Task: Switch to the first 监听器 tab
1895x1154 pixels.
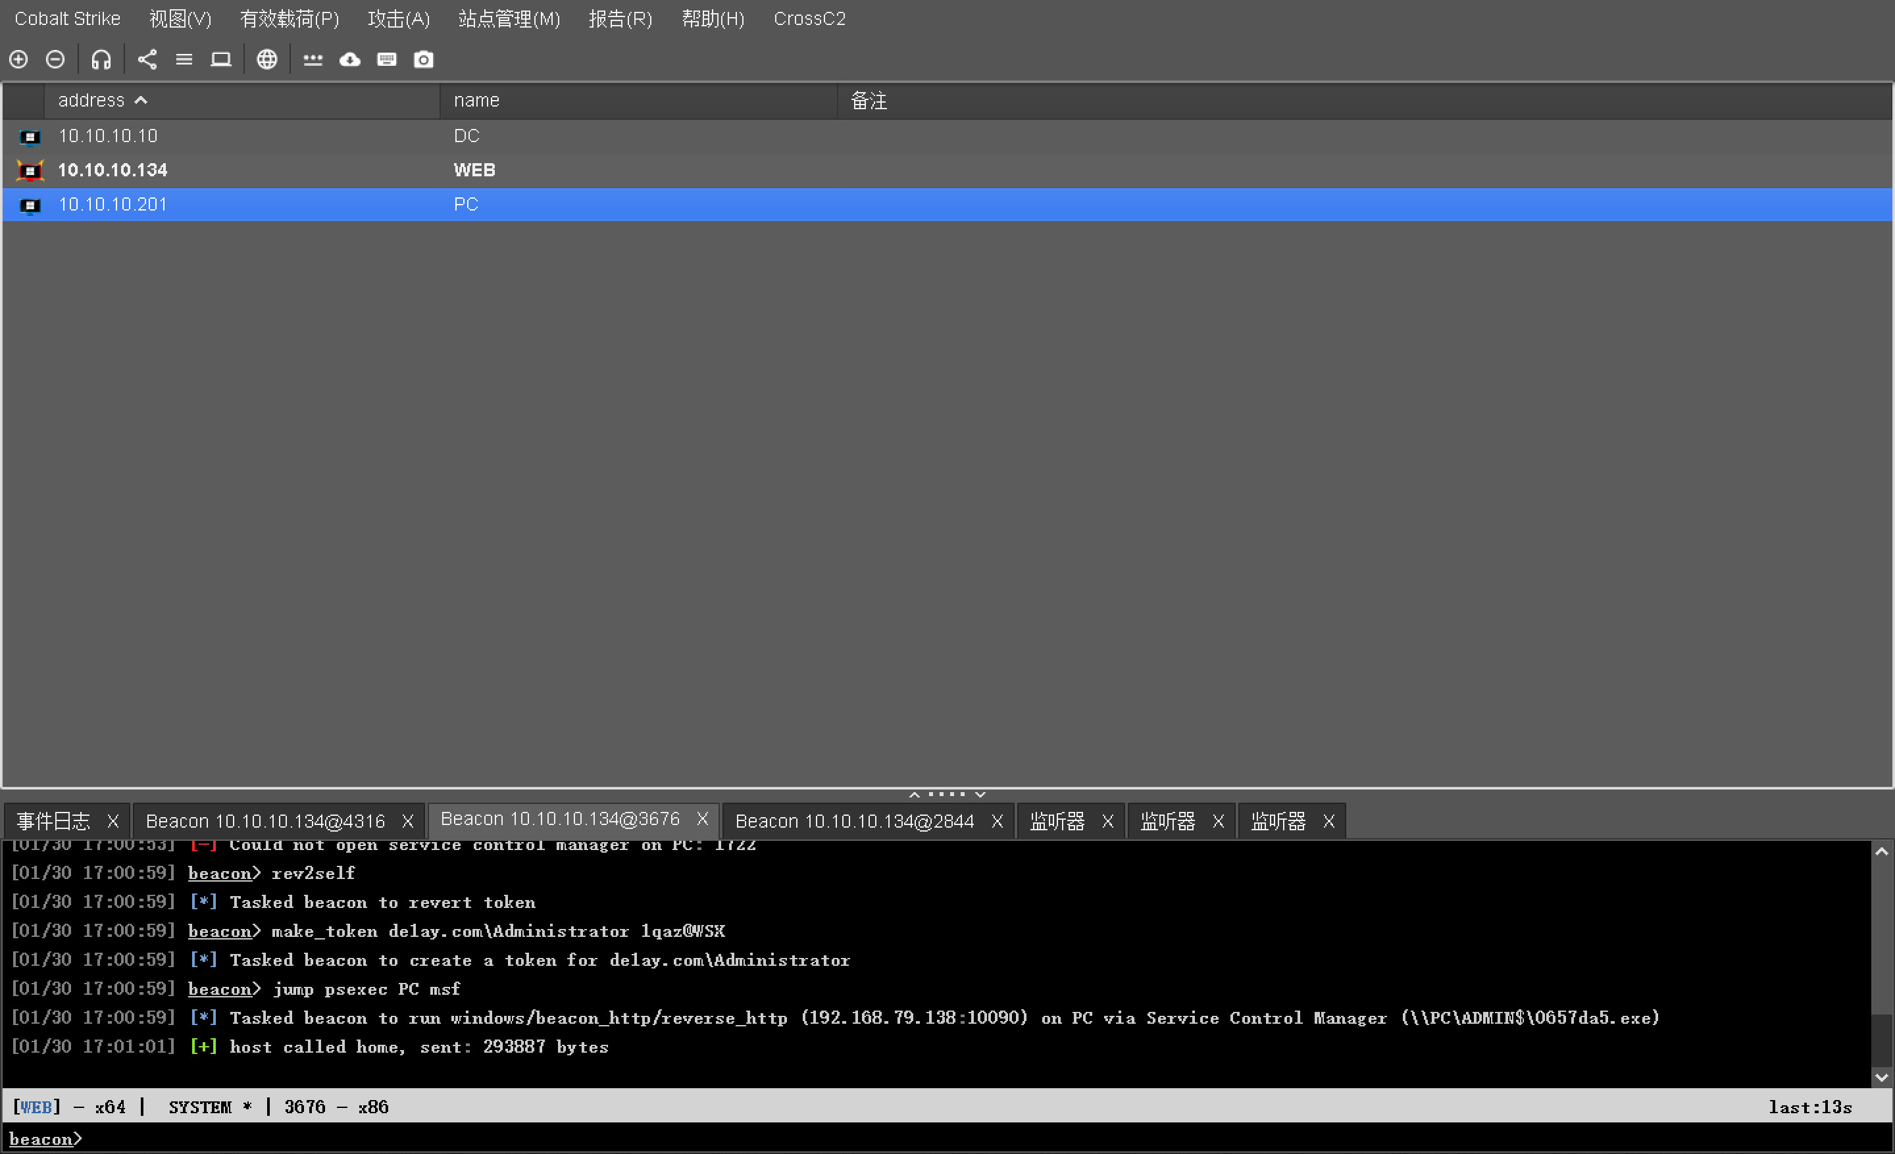Action: [x=1057, y=821]
